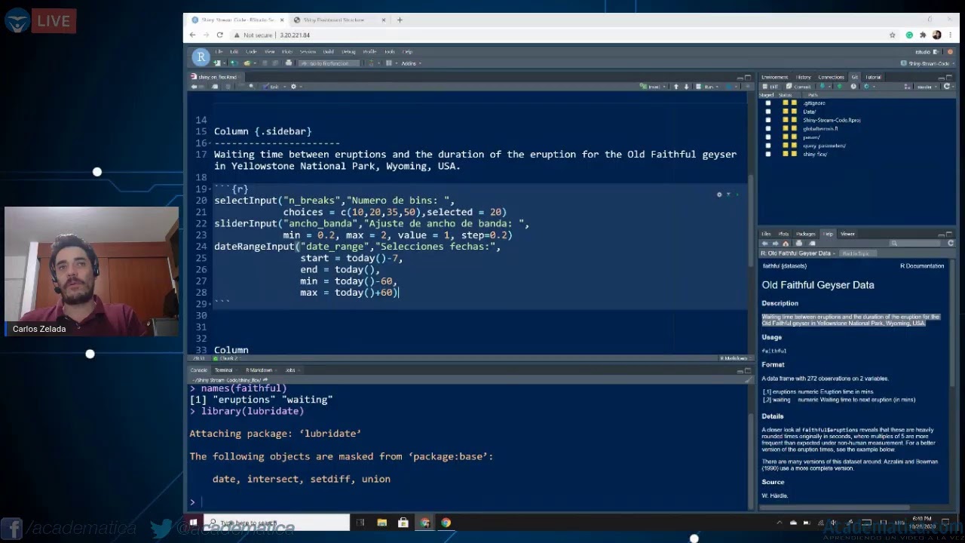Viewport: 965px width, 543px height.
Task: Open a new Chrome tab with plus
Action: [x=400, y=20]
